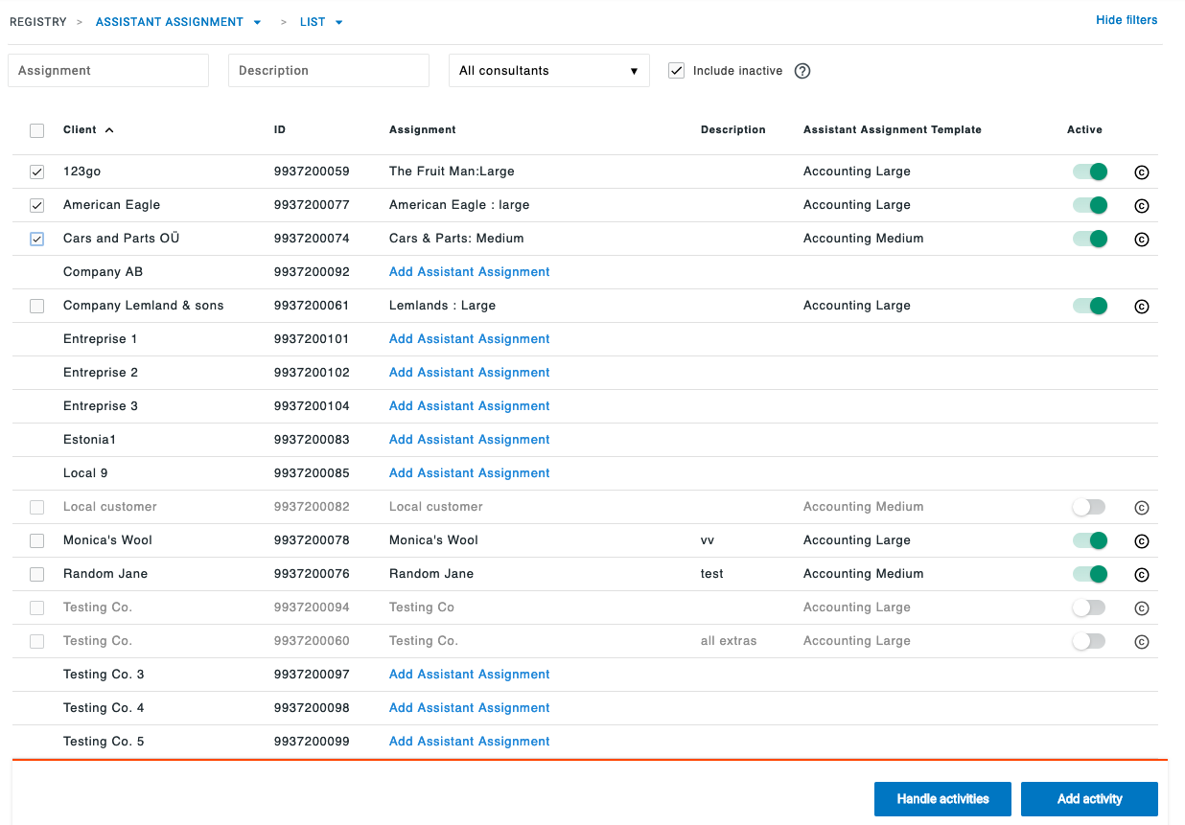Screen dimensions: 1185x825
Task: Sort by the Client column header
Action: (81, 130)
